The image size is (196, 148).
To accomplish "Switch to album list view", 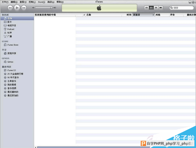I will (x=151, y=8).
